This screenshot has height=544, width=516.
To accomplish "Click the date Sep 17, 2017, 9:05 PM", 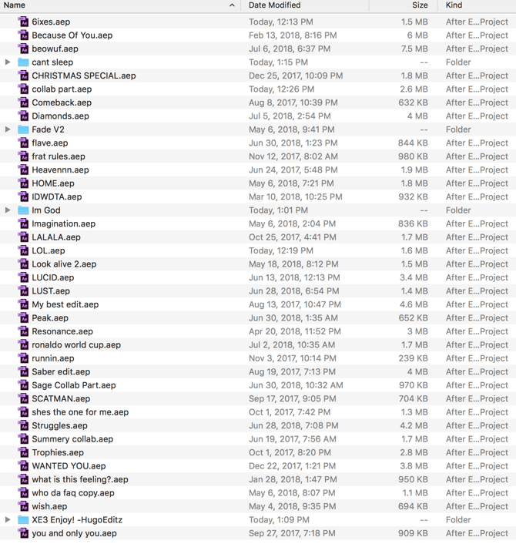I will [293, 398].
